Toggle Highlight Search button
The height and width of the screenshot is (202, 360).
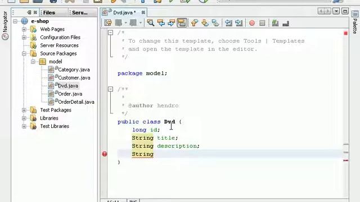tap(182, 22)
